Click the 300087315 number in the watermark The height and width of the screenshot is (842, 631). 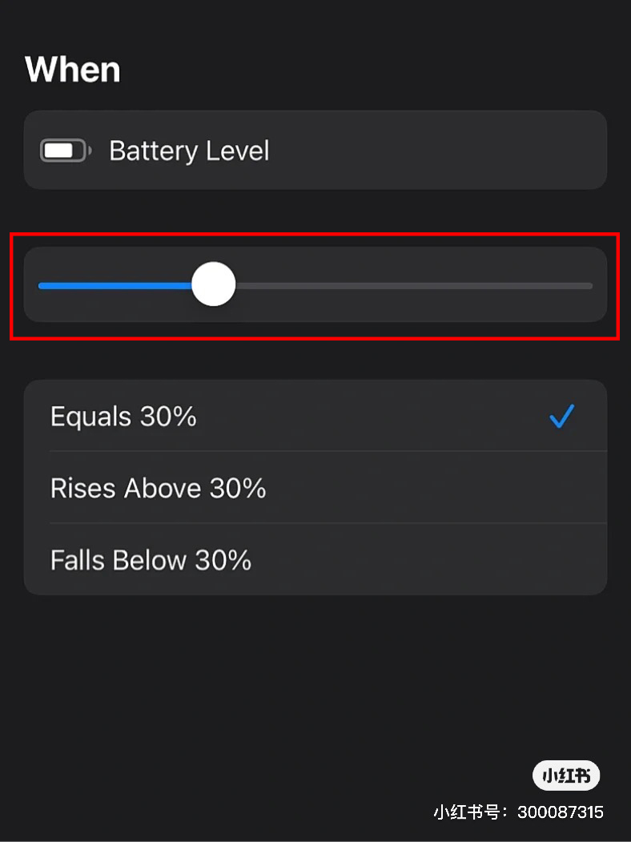[x=561, y=812]
